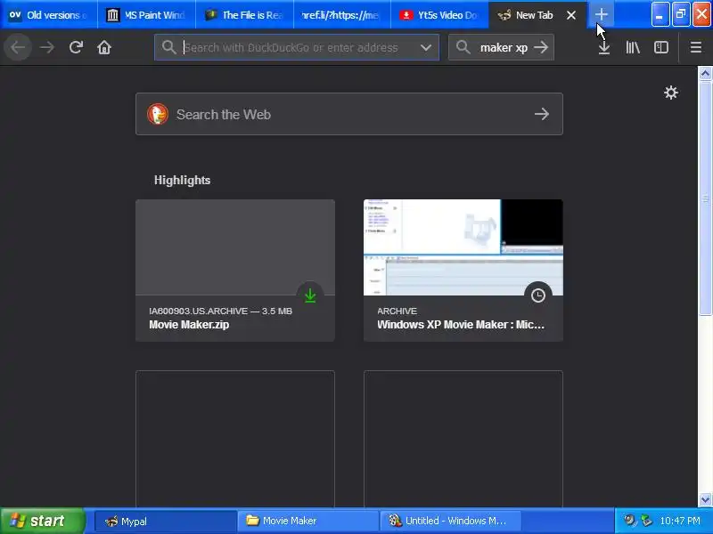Click the green download badge on Movie Maker.zip
The image size is (713, 534).
click(x=310, y=295)
